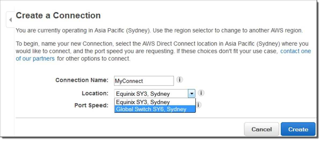The height and width of the screenshot is (142, 322).
Task: Click the 'for other options to connect' text
Action: tap(94, 59)
